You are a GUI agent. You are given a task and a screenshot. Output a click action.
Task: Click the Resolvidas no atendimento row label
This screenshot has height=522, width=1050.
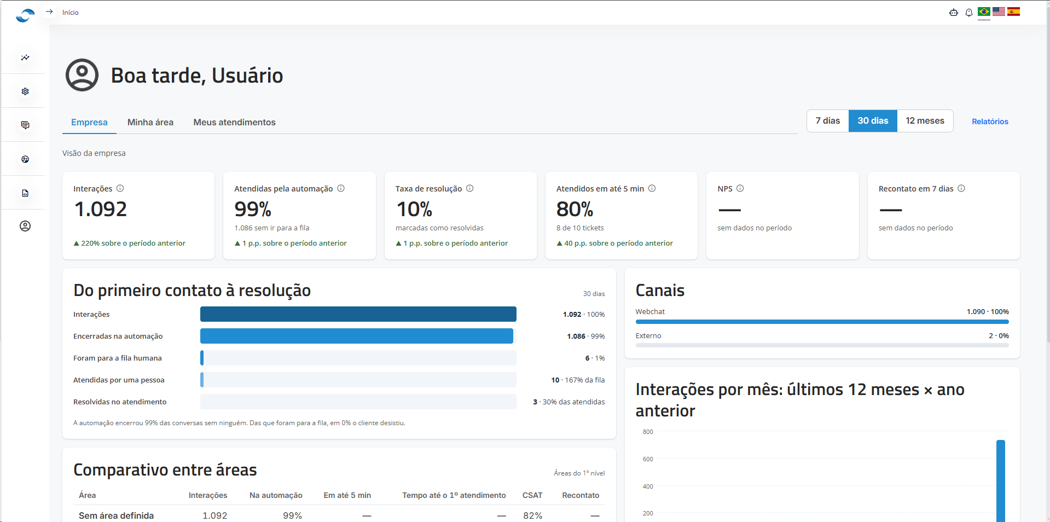[120, 402]
